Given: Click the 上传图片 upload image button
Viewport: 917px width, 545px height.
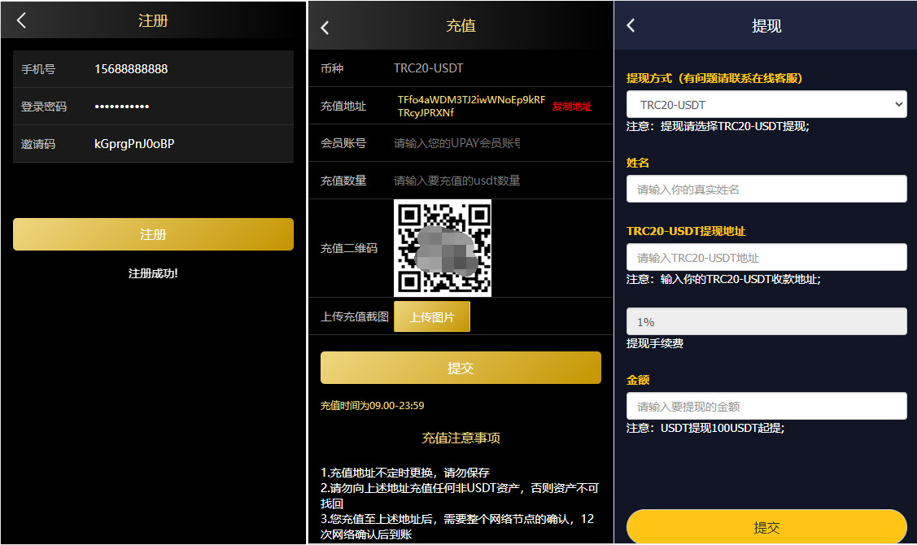Looking at the screenshot, I should (432, 317).
